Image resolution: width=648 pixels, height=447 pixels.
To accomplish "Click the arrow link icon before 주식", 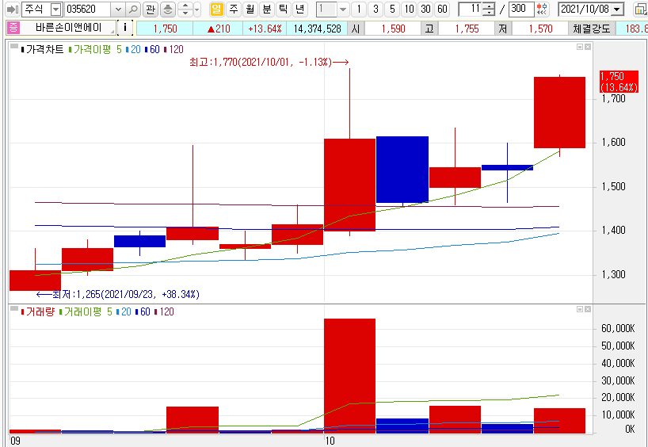I will (13, 9).
